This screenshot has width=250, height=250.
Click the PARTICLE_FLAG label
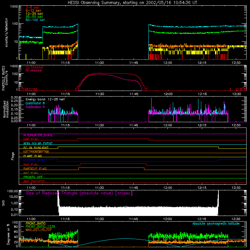(35, 169)
